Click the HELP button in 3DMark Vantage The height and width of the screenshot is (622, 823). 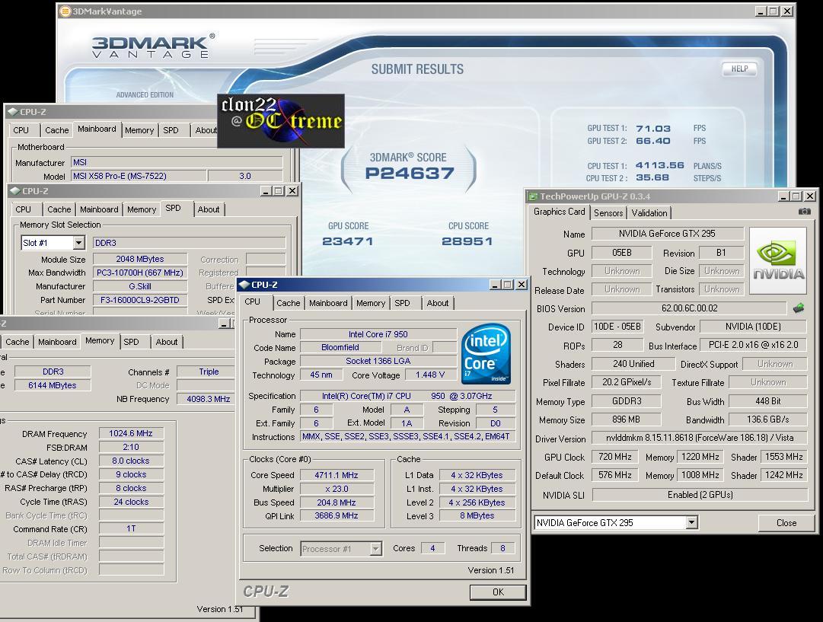(739, 69)
